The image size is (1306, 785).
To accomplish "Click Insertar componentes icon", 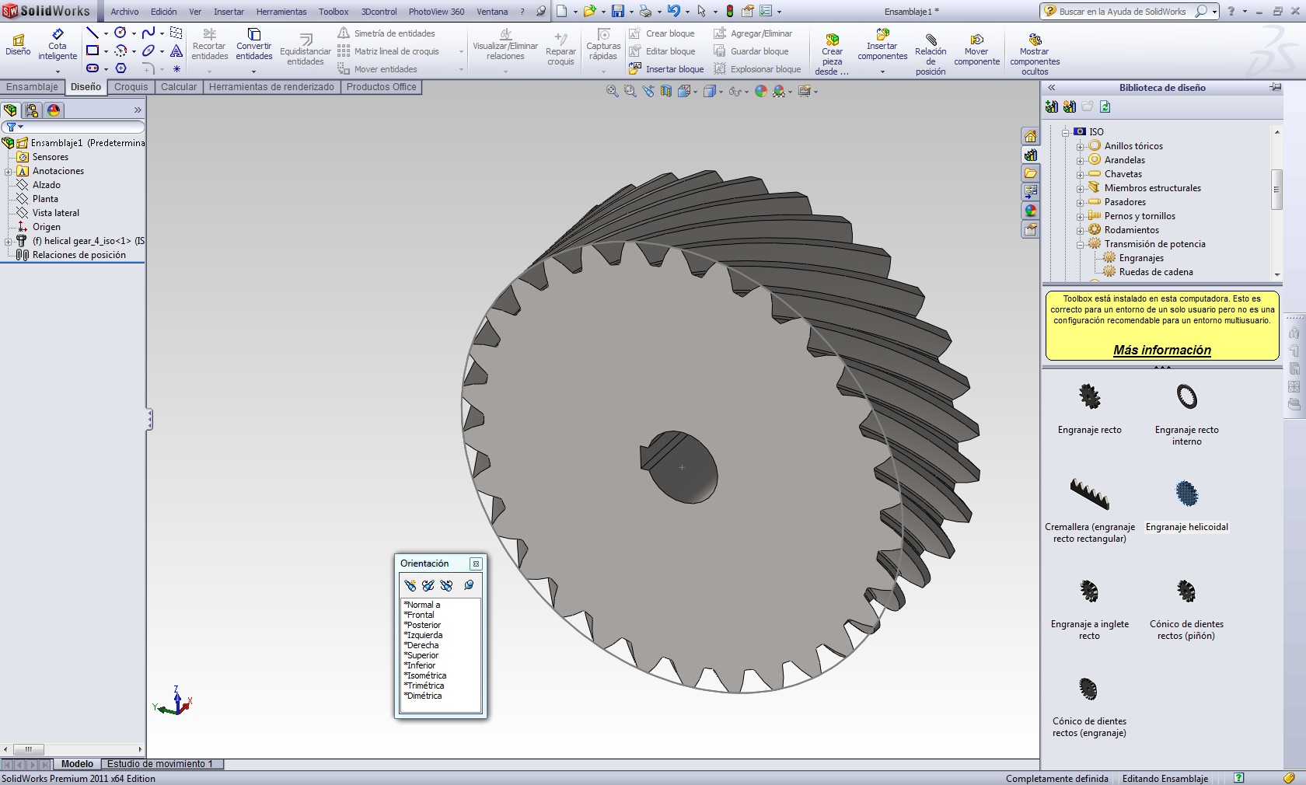I will click(882, 35).
